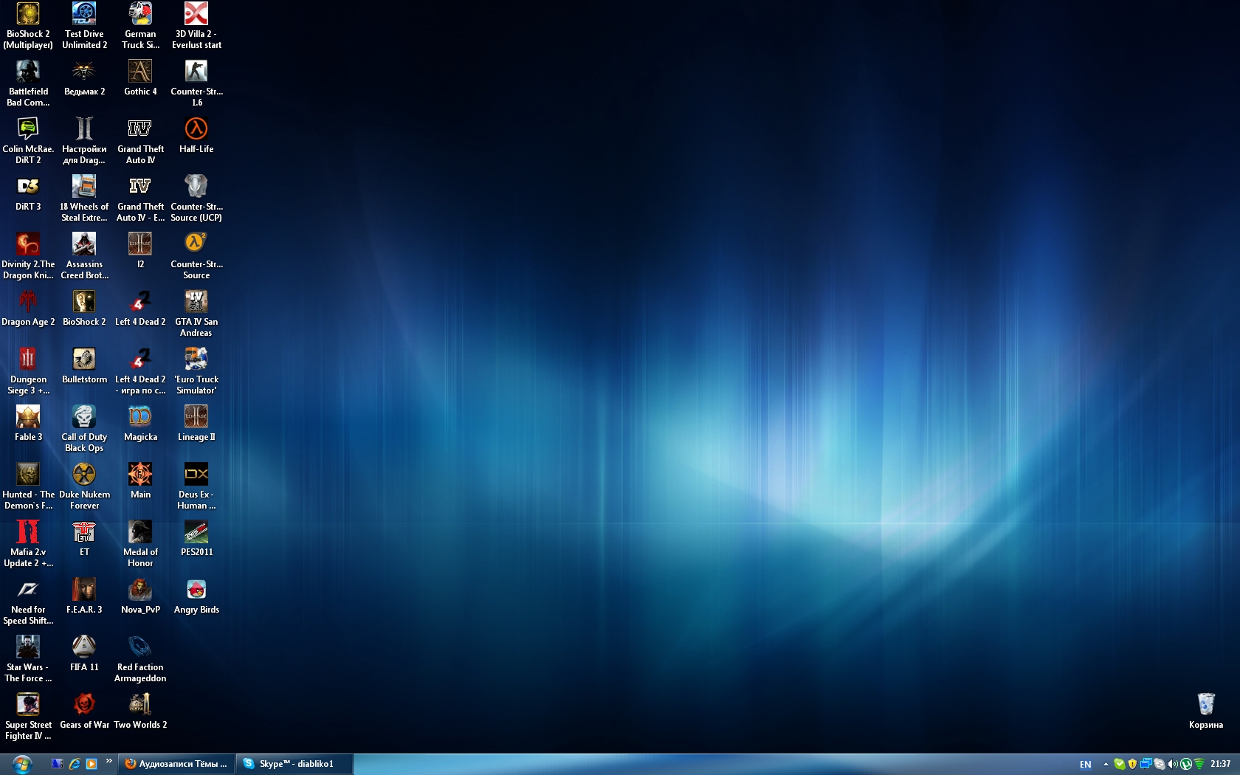Select the Need for Speed Shift icon

point(28,602)
